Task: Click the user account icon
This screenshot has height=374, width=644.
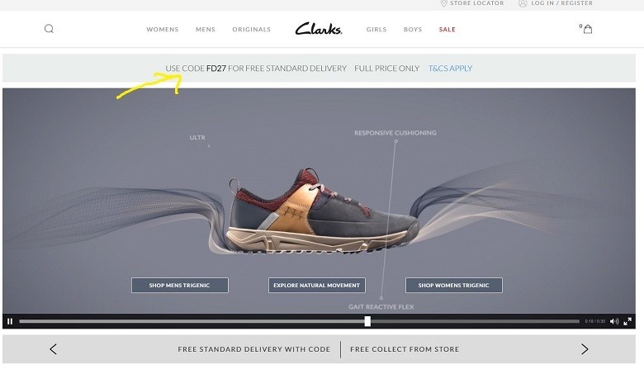Action: 523,3
